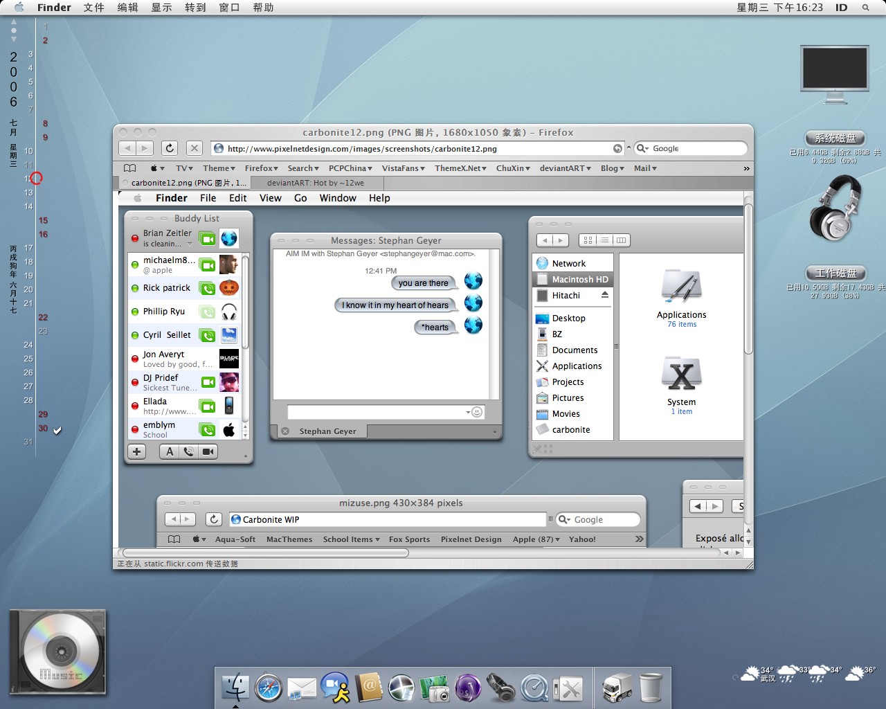Screen dimensions: 886x709
Task: Open search engine dropdown in Firefox search box
Action: pyautogui.click(x=642, y=148)
